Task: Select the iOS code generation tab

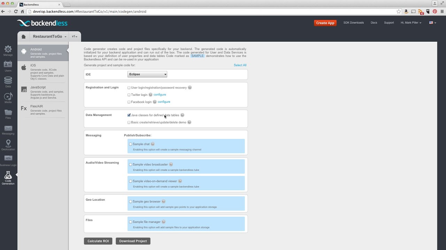Action: 43,72
